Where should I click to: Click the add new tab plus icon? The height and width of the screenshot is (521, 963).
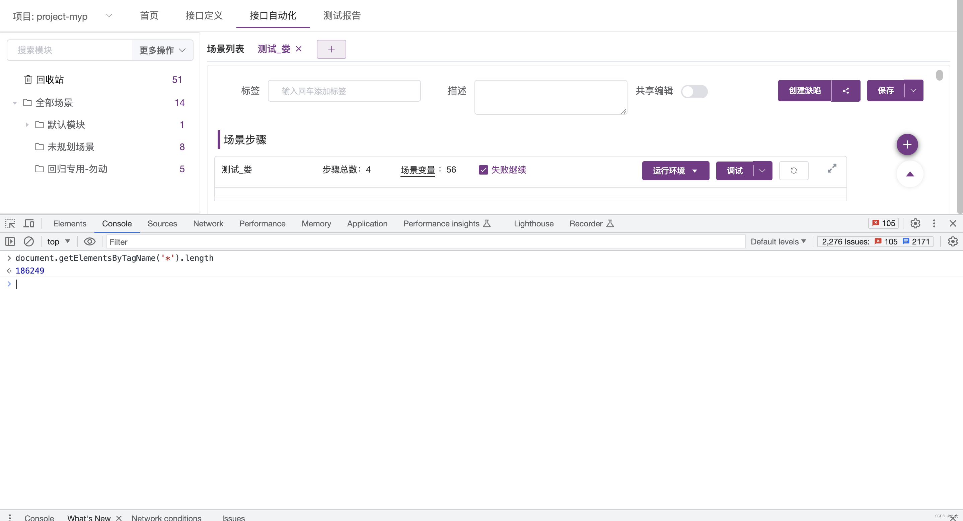pos(331,49)
